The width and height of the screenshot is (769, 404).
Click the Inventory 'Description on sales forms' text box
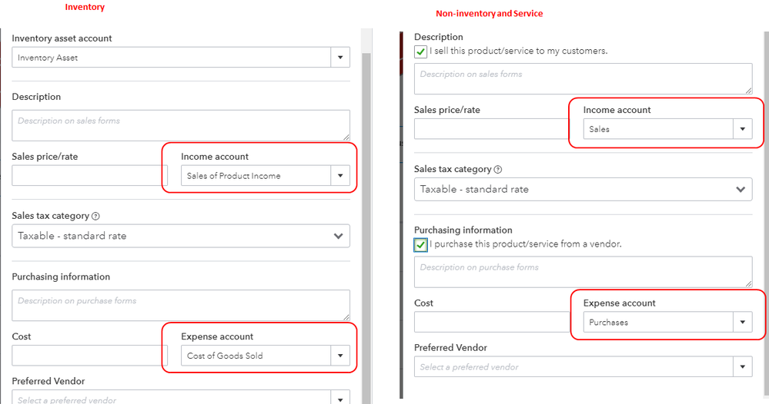coord(180,125)
